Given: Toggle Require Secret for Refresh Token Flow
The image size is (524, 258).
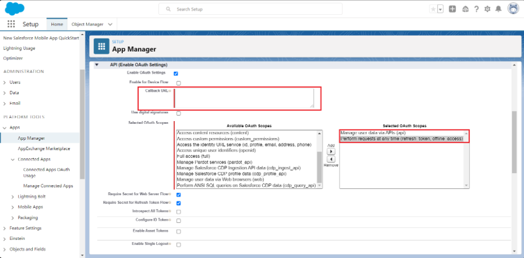Looking at the screenshot, I should 178,203.
